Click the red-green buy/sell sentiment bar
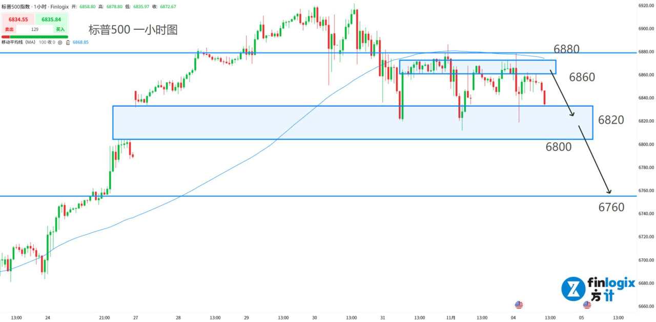 pyautogui.click(x=34, y=36)
